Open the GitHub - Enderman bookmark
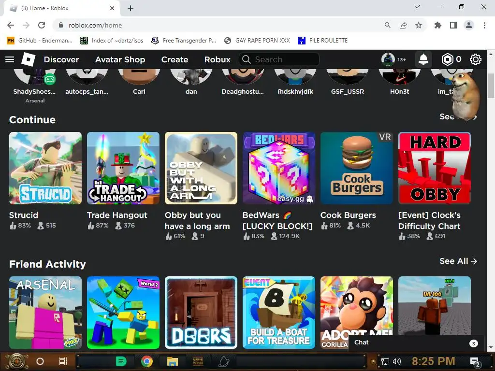The image size is (495, 371). pyautogui.click(x=40, y=41)
